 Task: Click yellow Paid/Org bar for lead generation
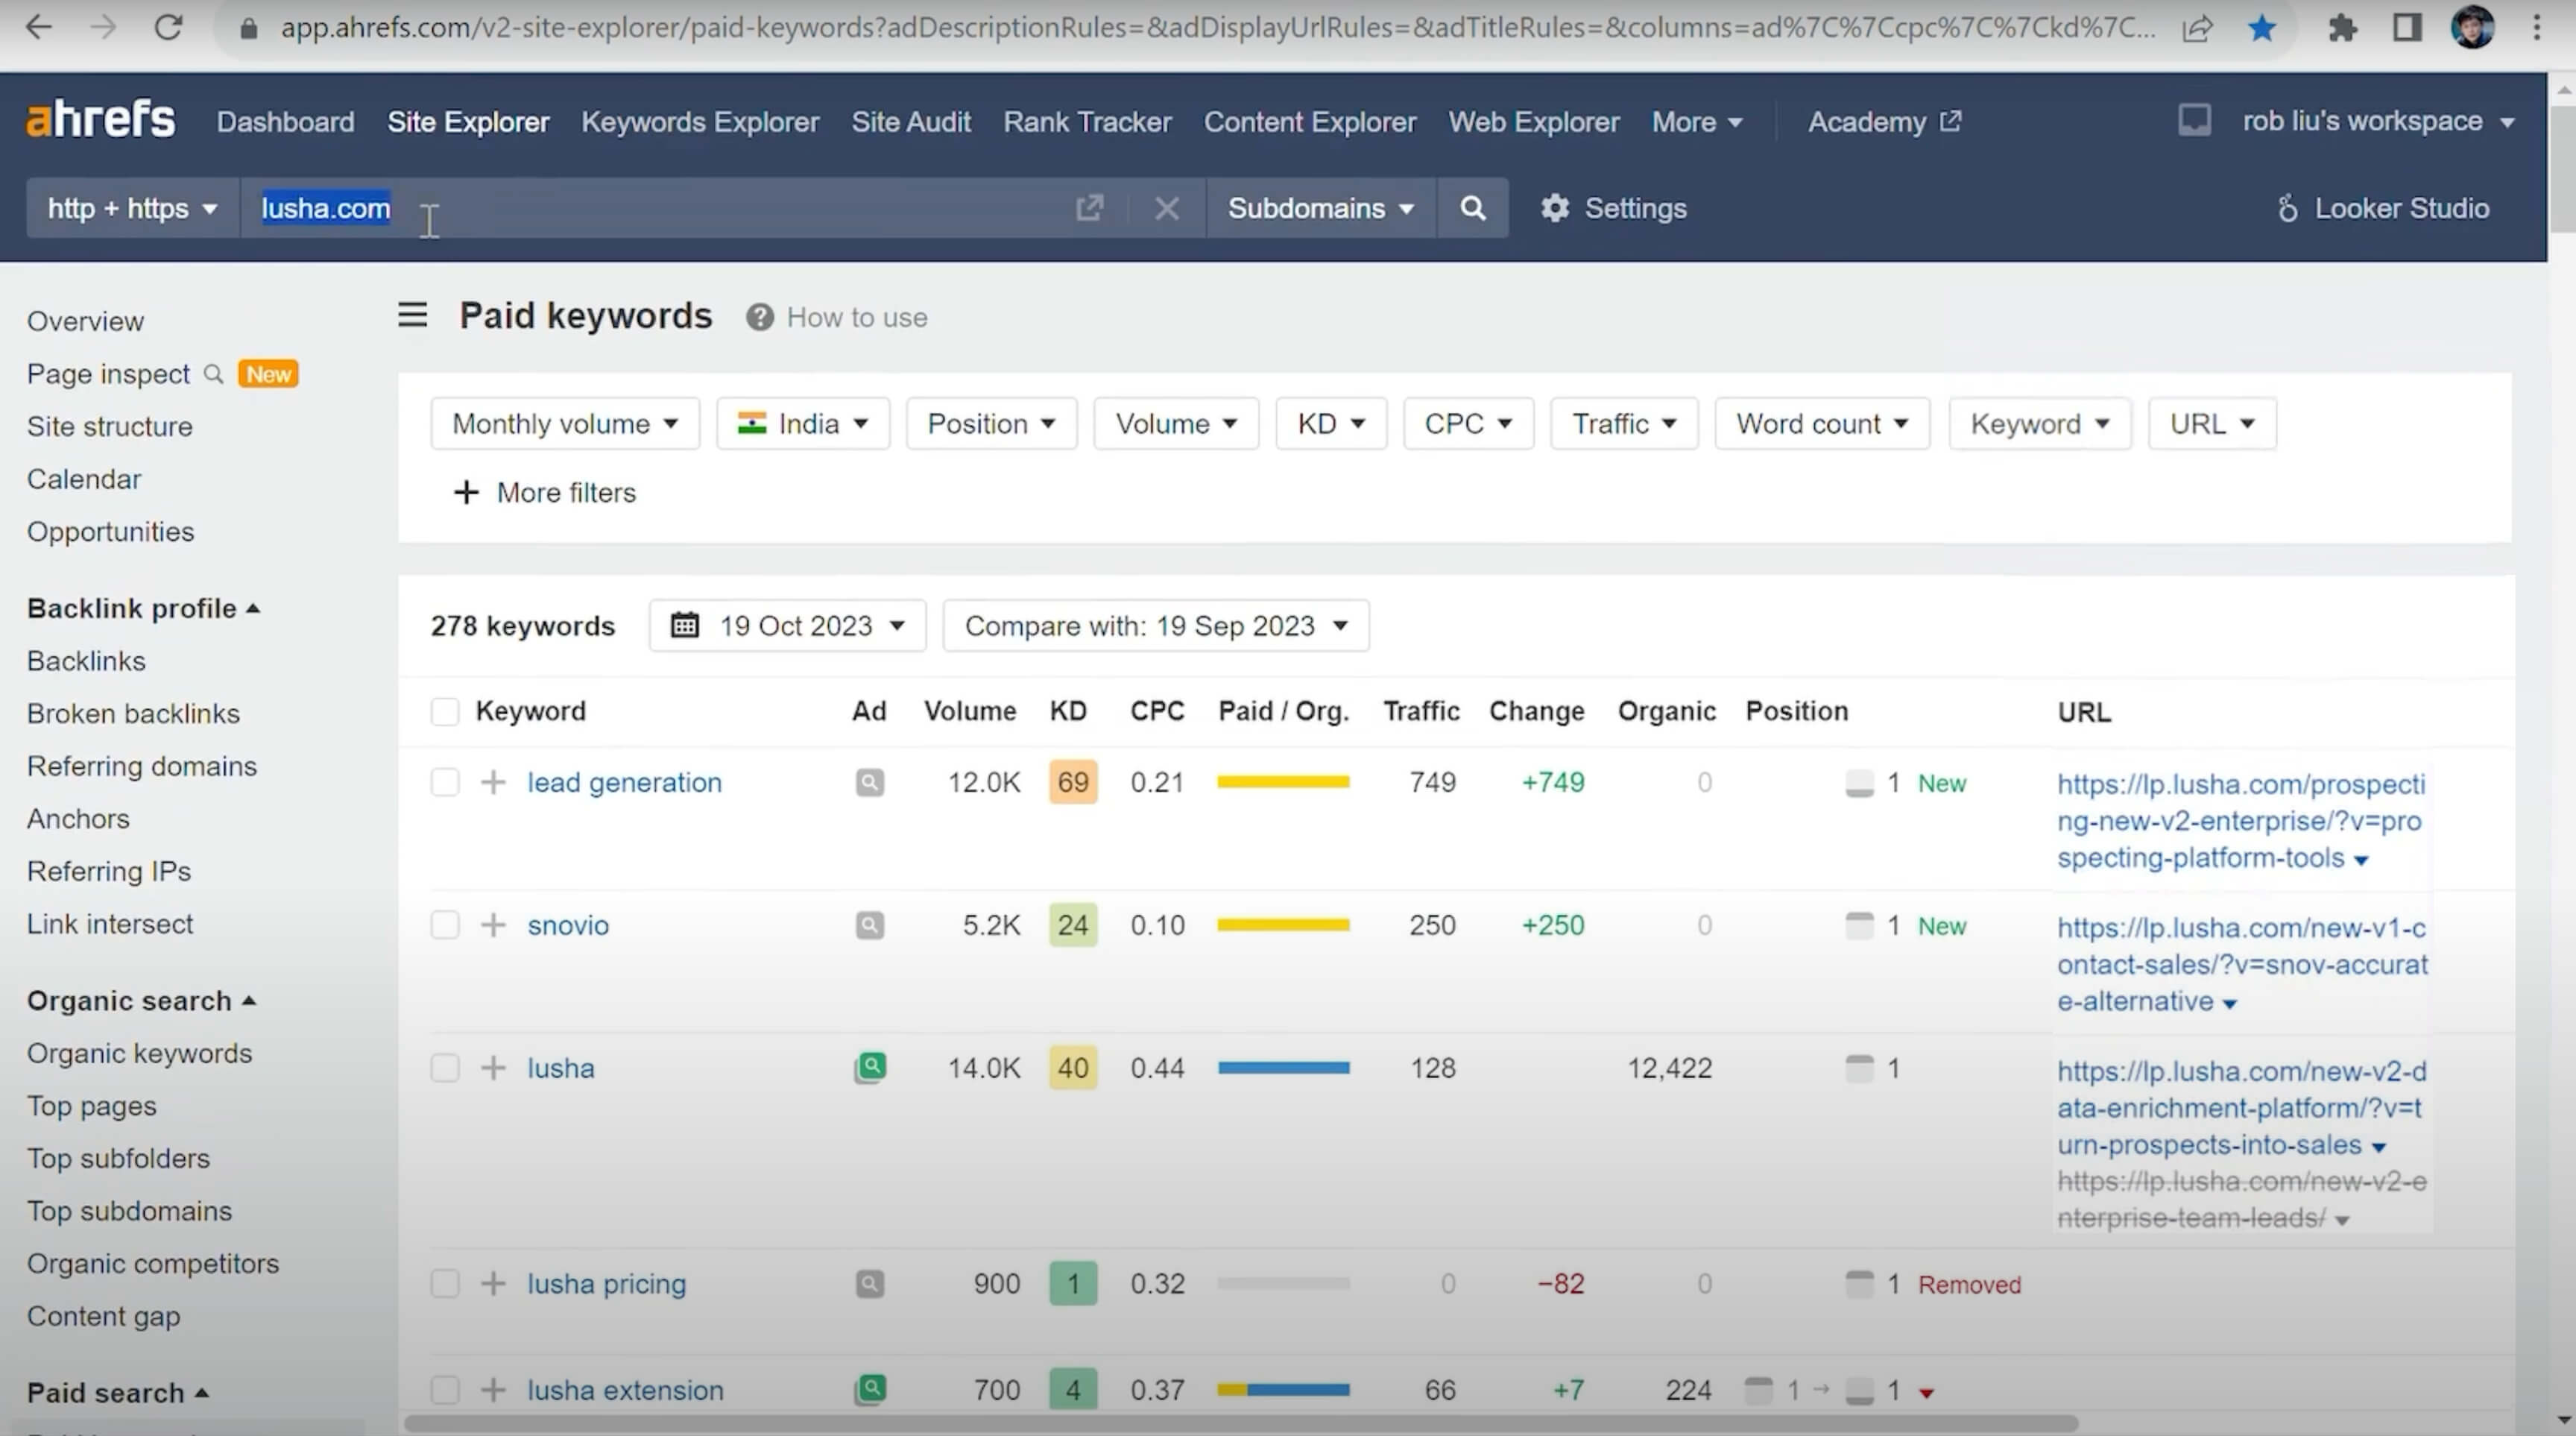coord(1283,782)
